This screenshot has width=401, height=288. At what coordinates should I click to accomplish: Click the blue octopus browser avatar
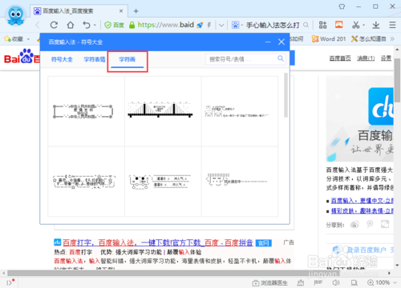pyautogui.click(x=15, y=15)
